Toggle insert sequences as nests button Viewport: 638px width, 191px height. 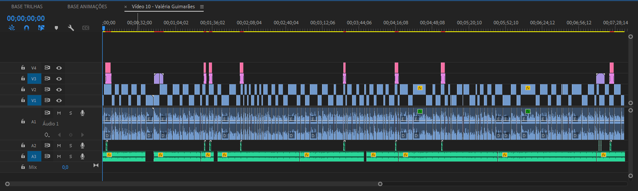point(11,28)
